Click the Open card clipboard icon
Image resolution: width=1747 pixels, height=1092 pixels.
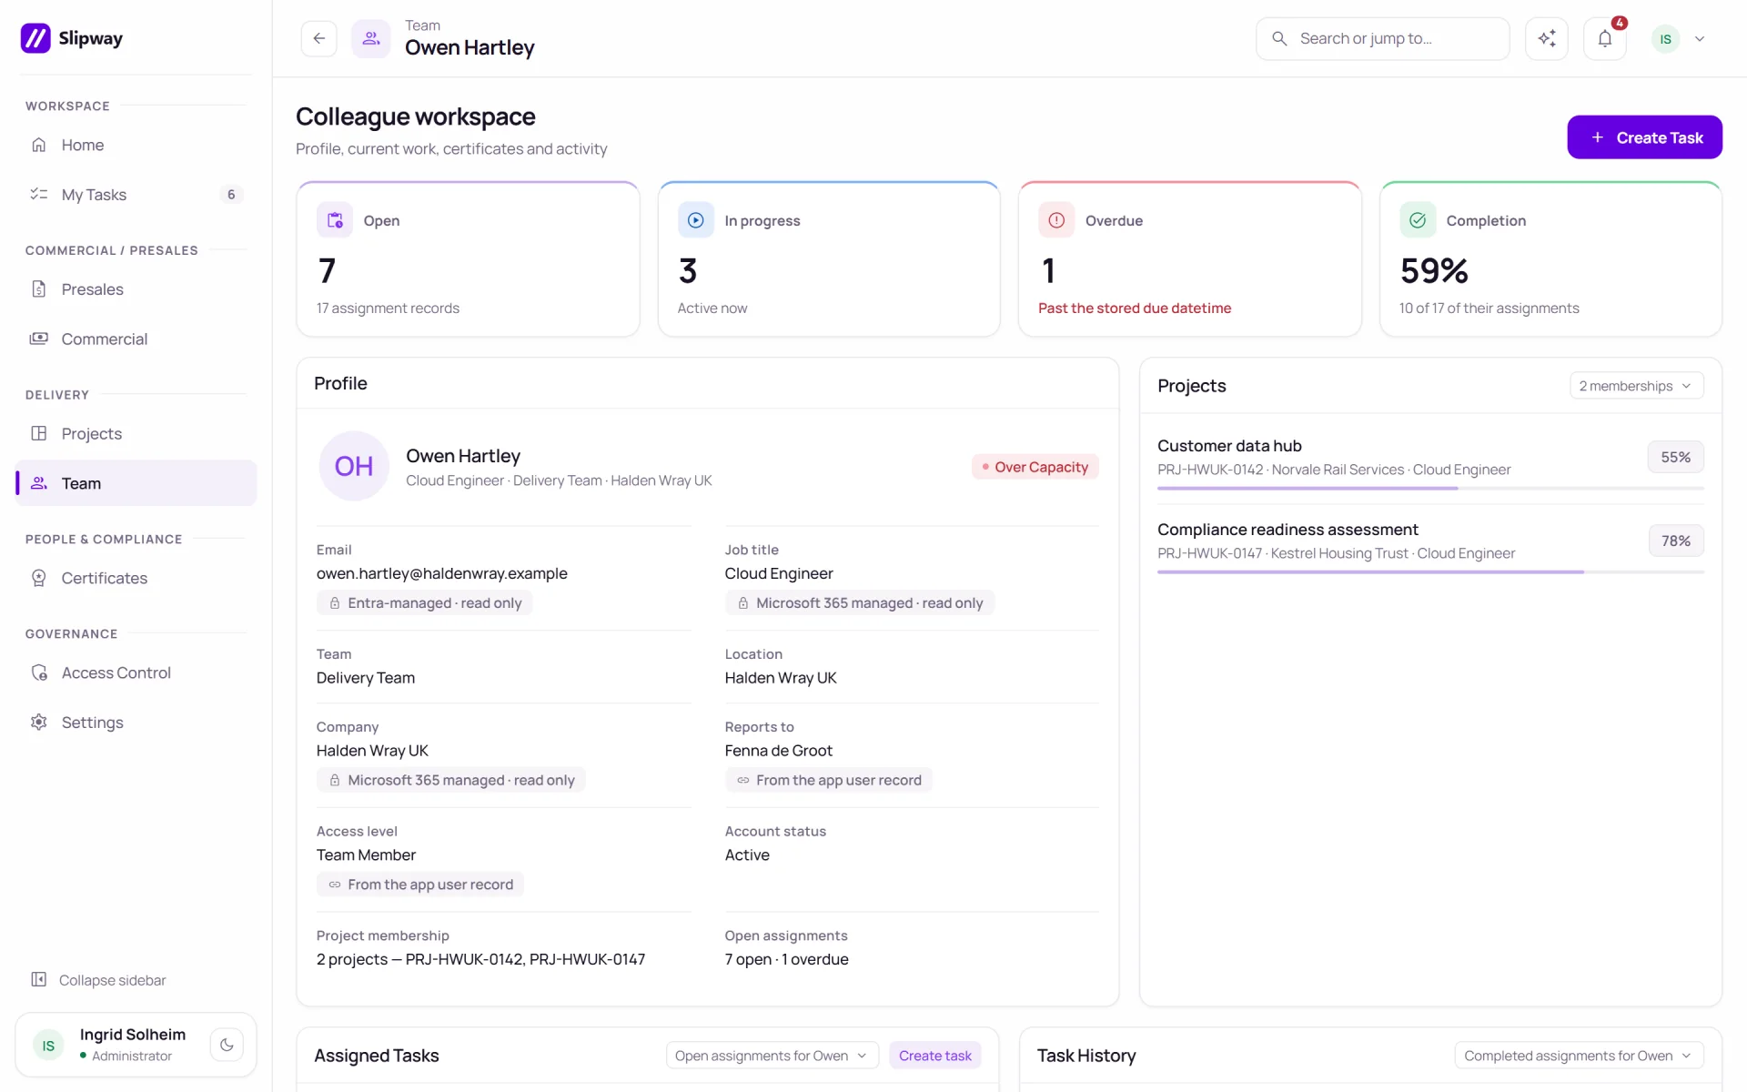335,220
